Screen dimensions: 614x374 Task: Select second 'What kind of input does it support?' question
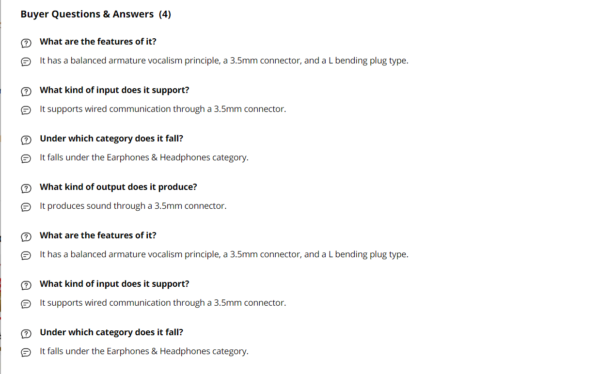(x=114, y=284)
